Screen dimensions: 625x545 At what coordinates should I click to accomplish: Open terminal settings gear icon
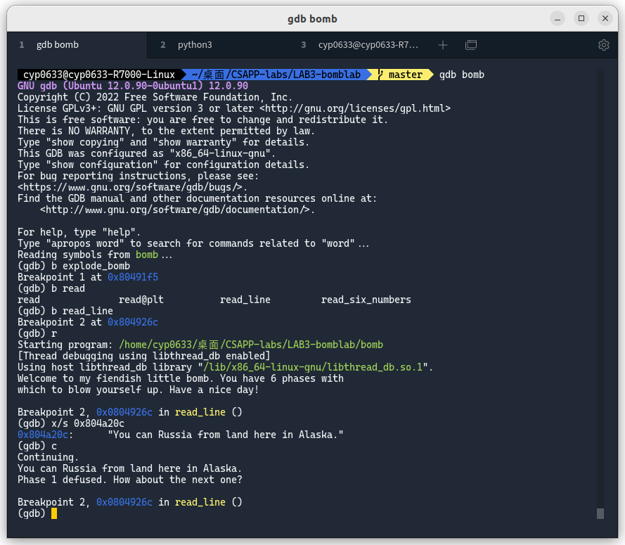click(x=603, y=45)
